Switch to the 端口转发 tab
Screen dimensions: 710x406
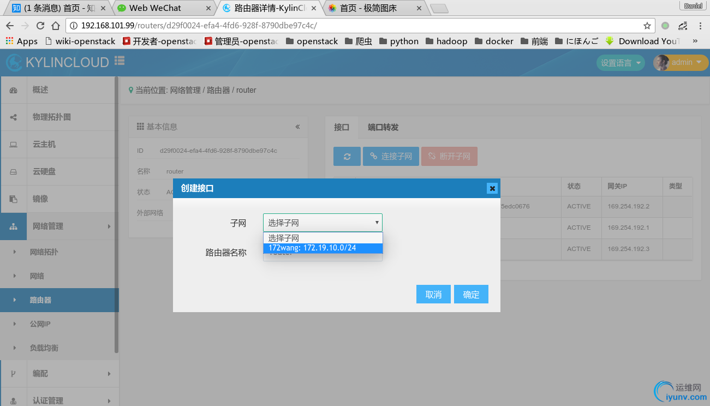click(383, 127)
